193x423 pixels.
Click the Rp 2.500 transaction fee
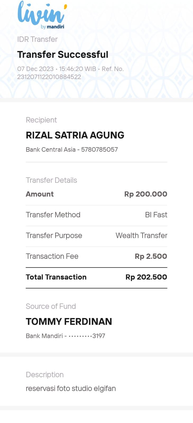click(x=151, y=256)
